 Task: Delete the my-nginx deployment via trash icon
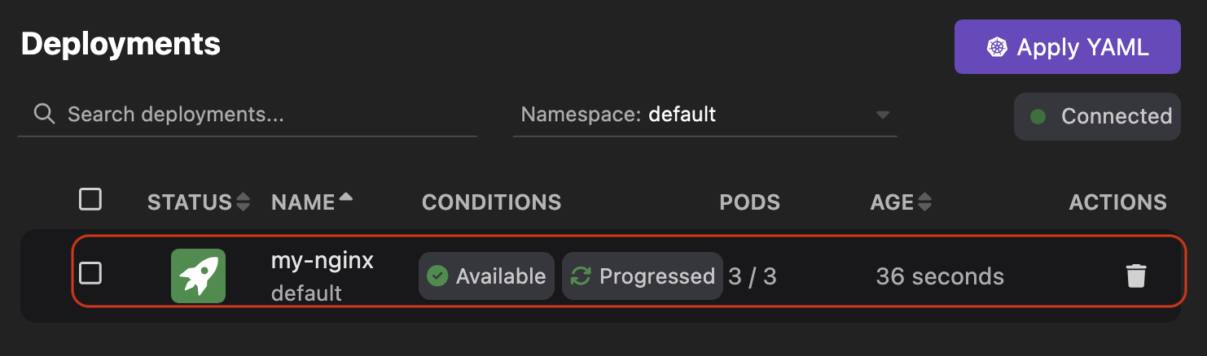tap(1135, 276)
